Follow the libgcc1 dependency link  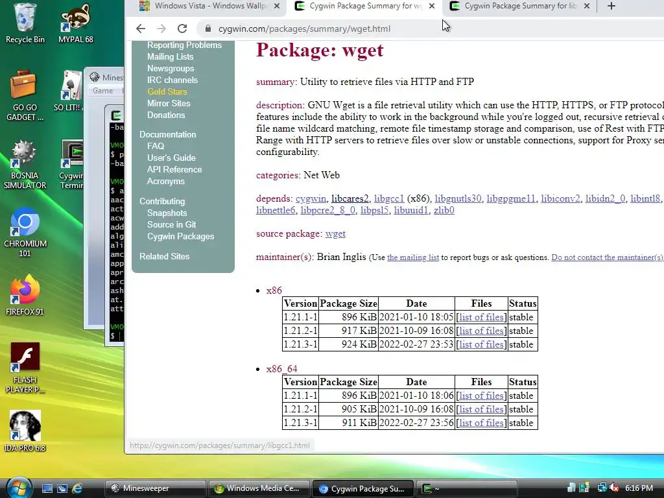(x=389, y=198)
